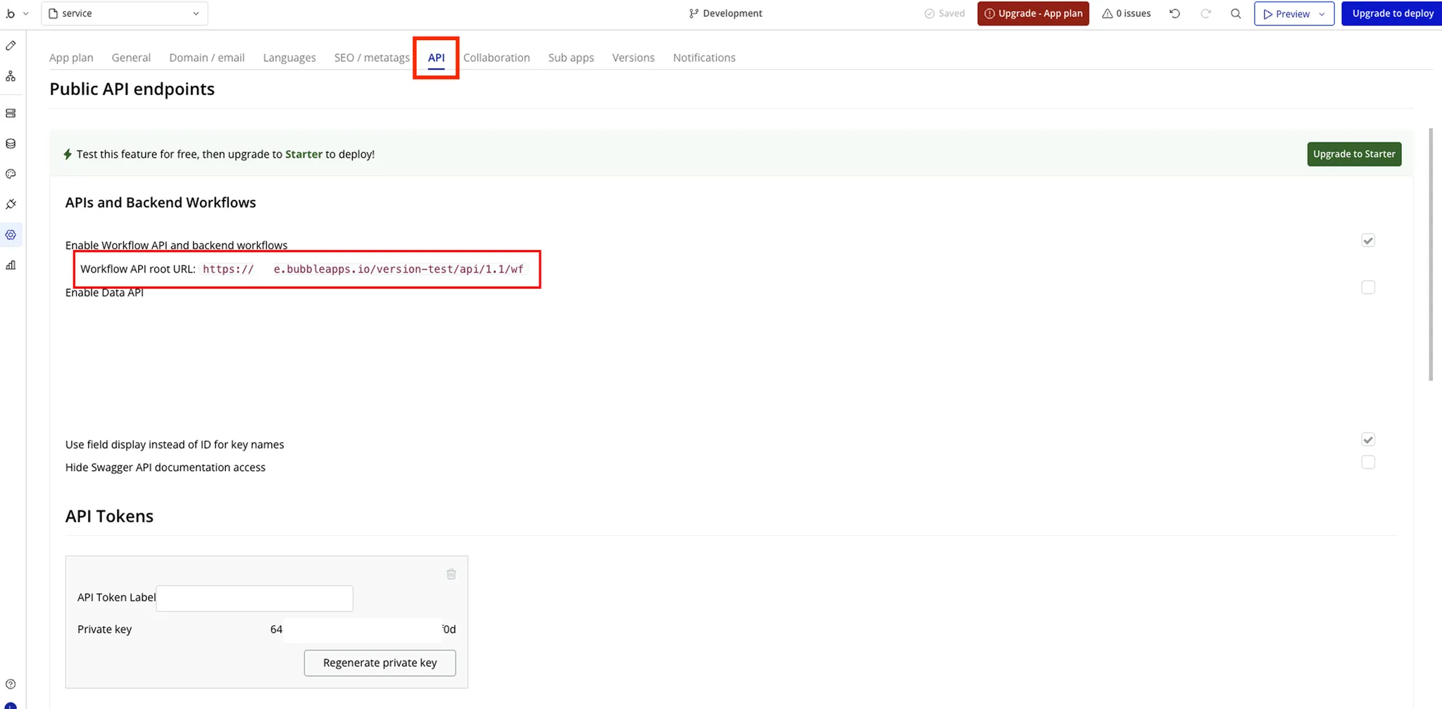Go to the Notifications tab

pos(704,58)
